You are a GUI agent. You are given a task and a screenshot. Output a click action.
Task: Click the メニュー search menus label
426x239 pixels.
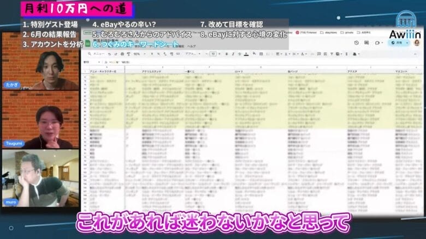point(98,54)
